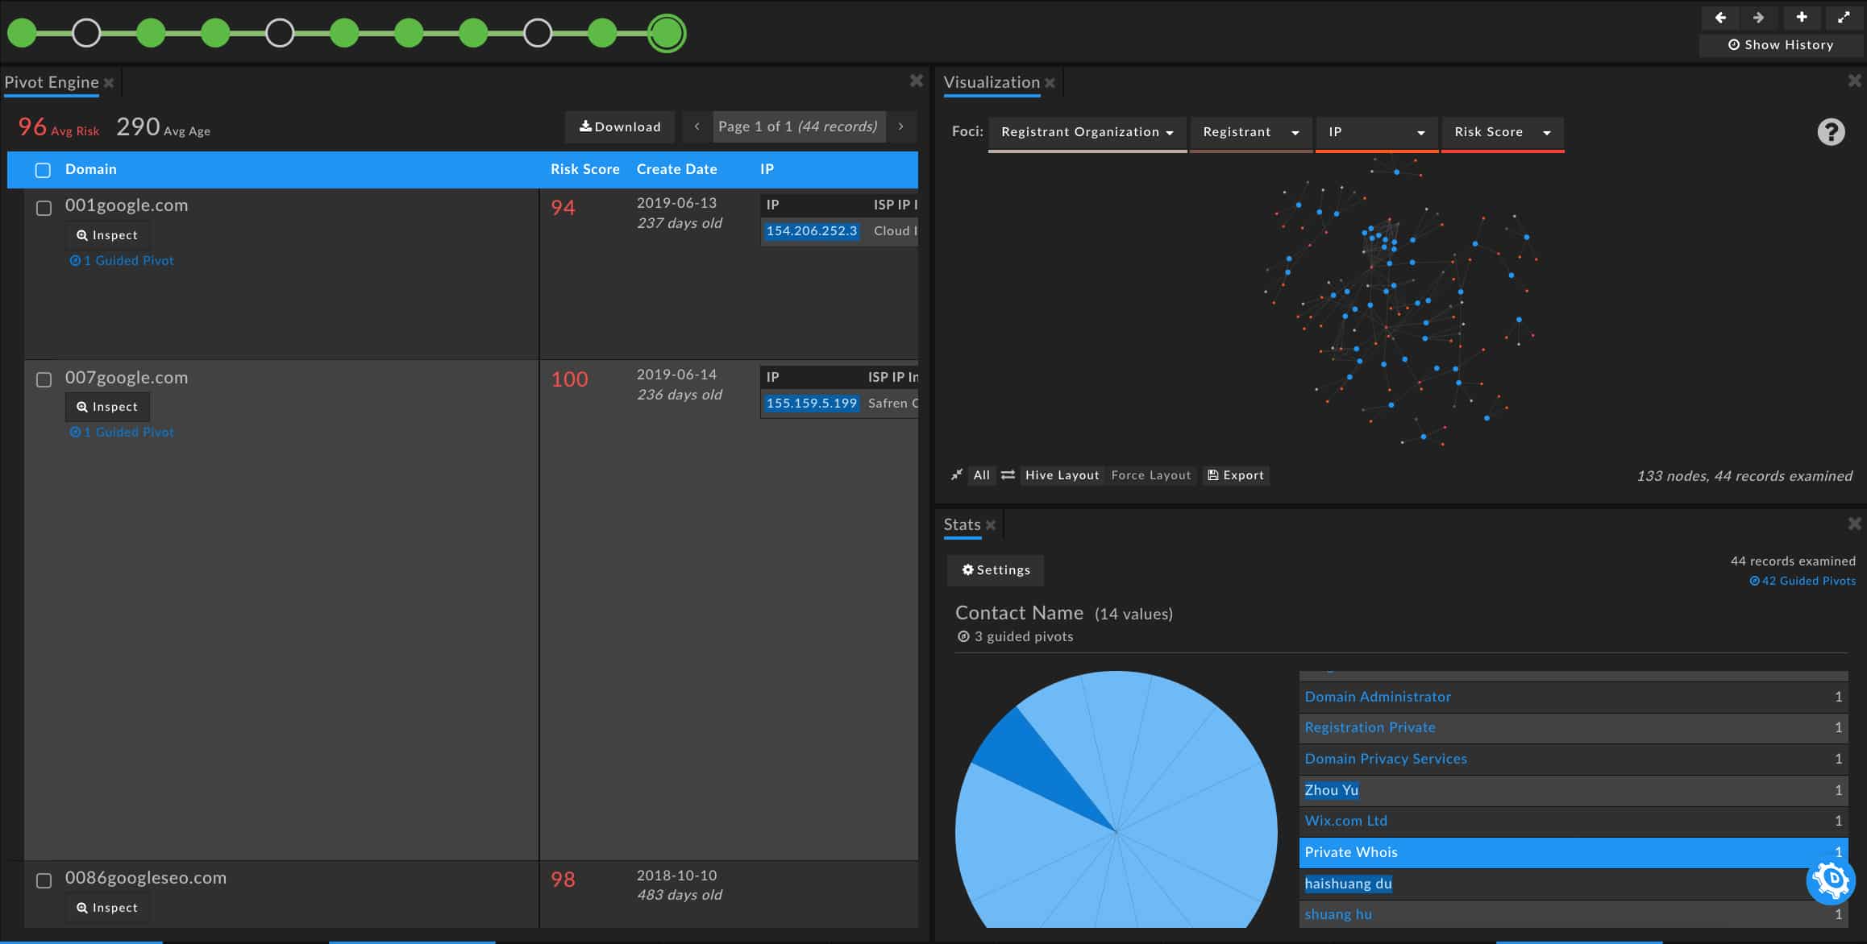Click the plus icon in top toolbar
The height and width of the screenshot is (944, 1867).
[x=1801, y=17]
